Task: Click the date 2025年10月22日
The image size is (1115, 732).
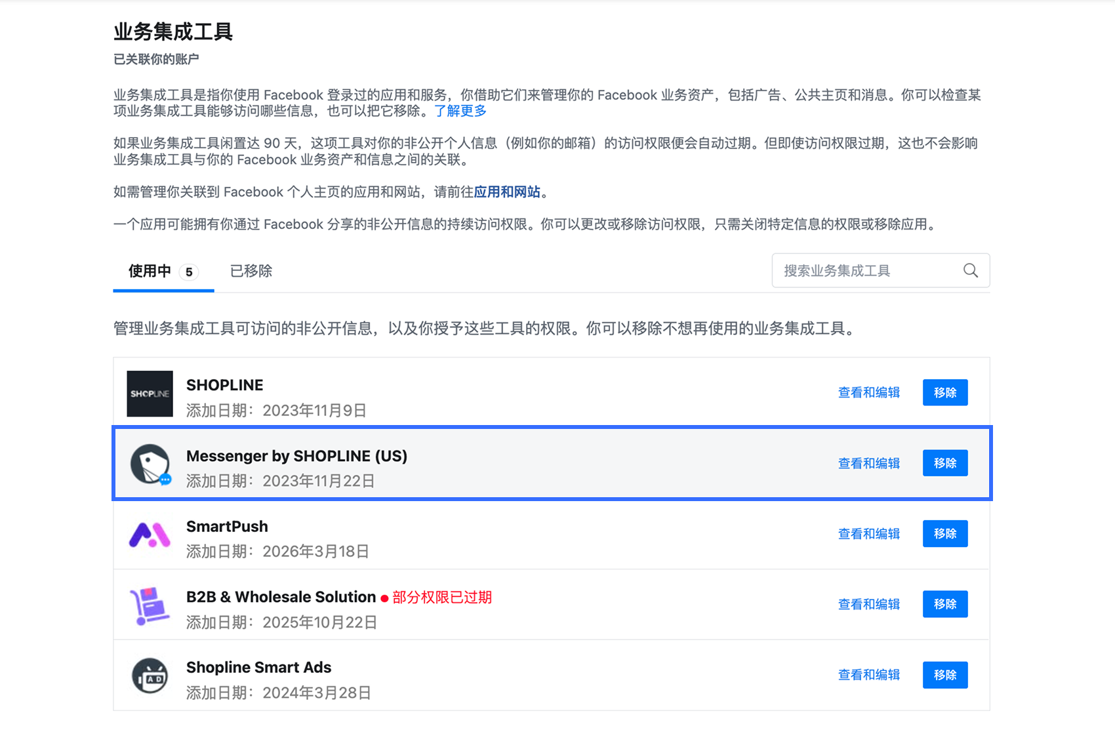Action: [x=320, y=622]
